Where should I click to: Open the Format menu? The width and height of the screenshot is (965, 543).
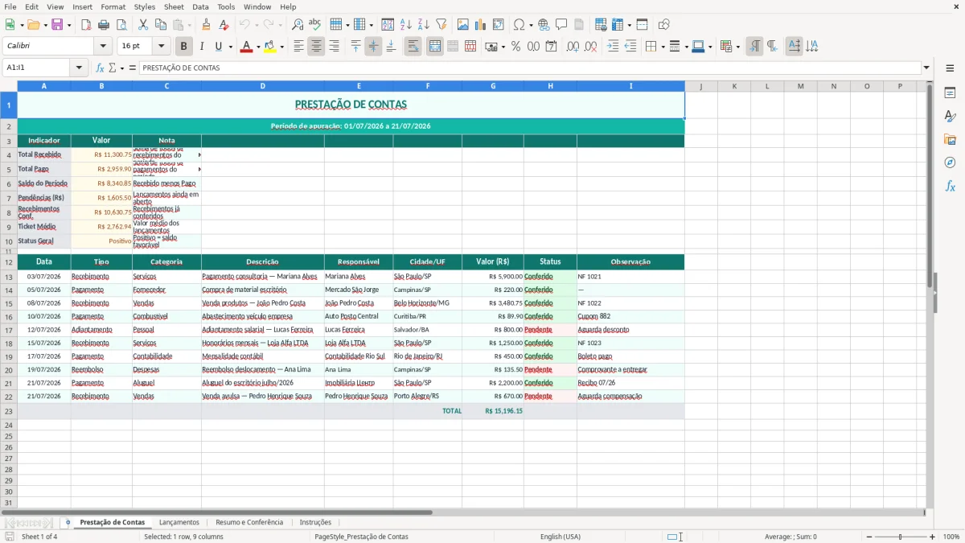[113, 6]
